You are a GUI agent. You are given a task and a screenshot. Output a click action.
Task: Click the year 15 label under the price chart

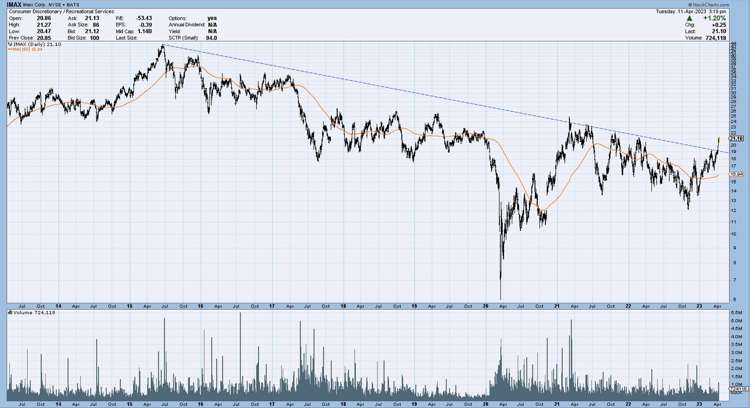(x=129, y=307)
